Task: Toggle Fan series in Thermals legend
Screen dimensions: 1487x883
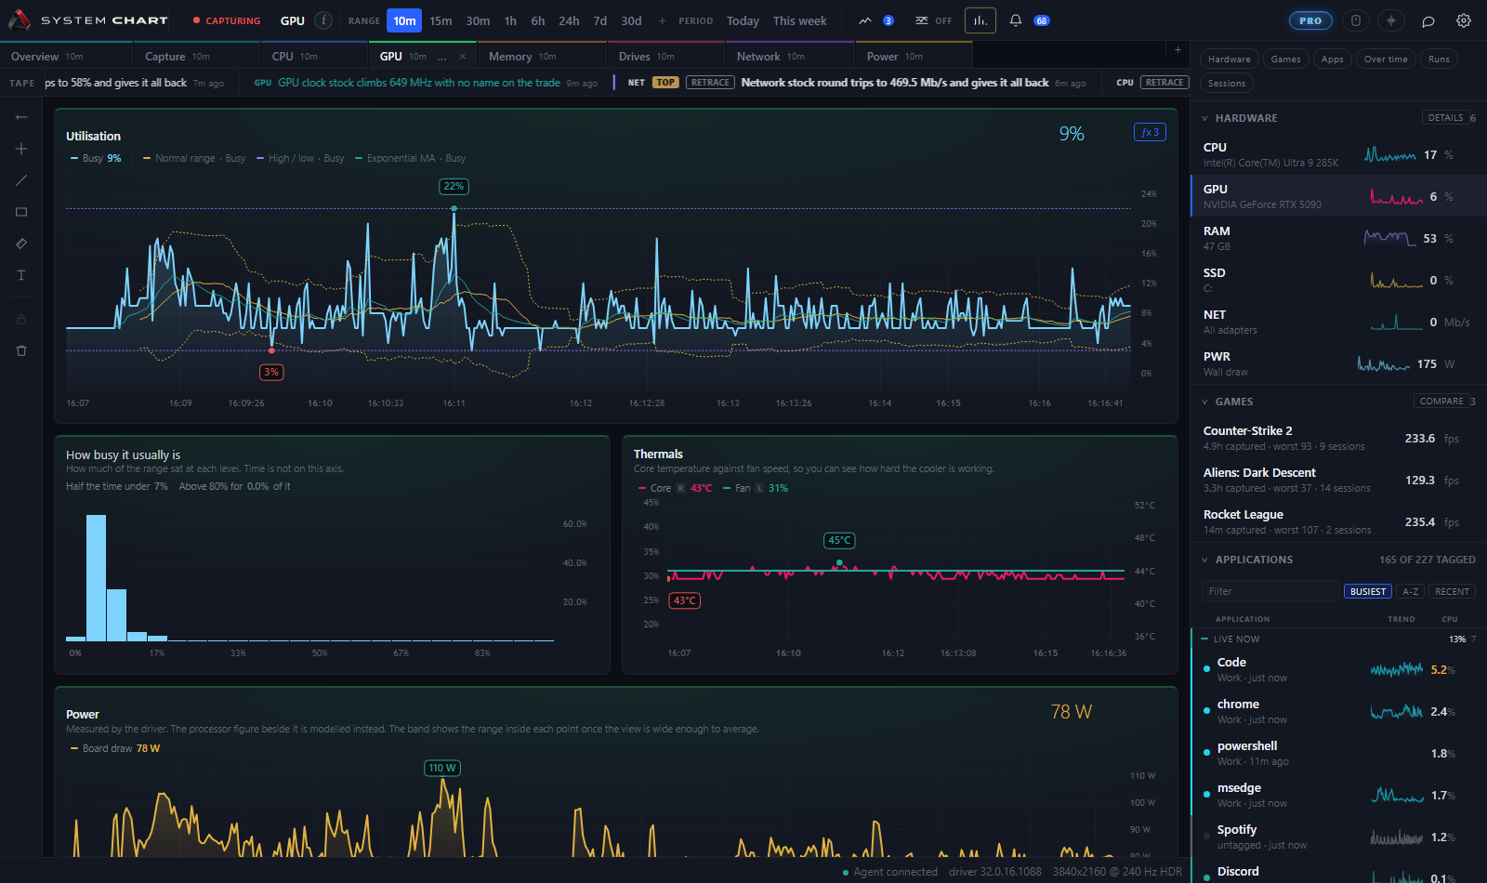Action: tap(756, 488)
